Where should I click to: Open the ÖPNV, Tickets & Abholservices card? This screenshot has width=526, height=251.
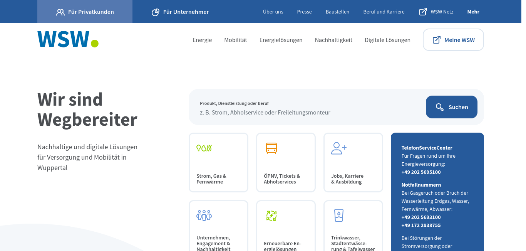[x=286, y=162]
